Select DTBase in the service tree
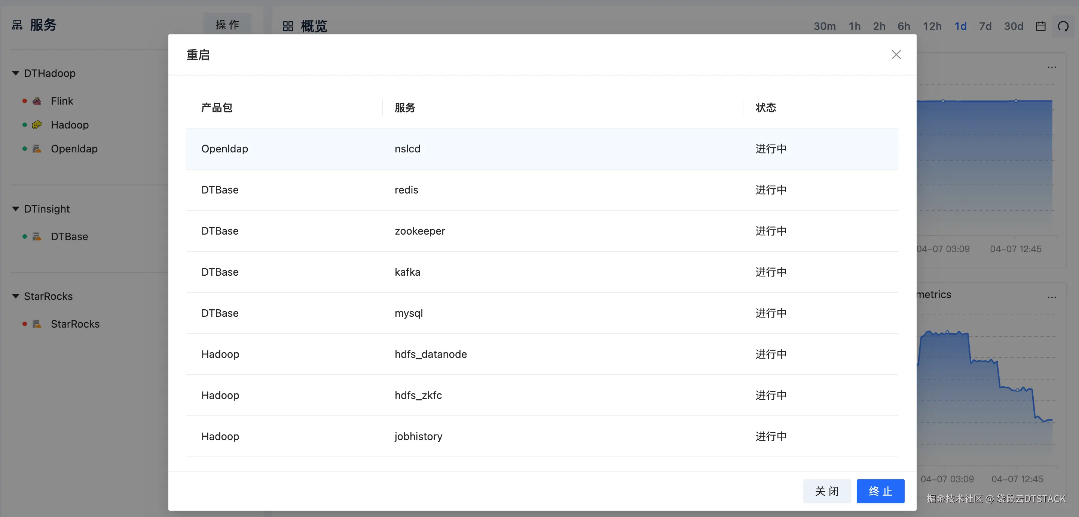 (x=69, y=236)
